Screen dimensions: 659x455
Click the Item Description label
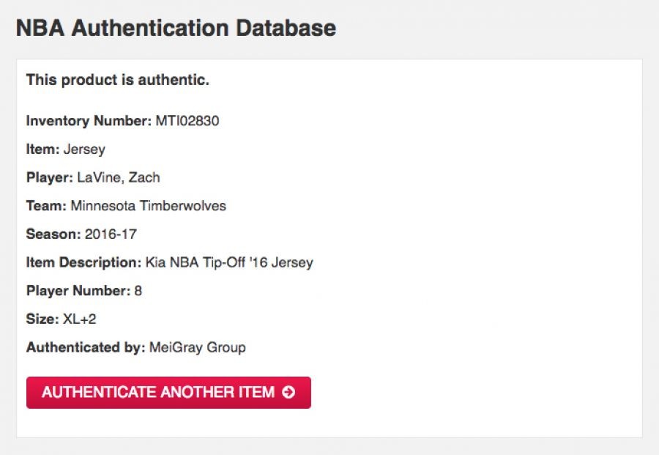(83, 262)
